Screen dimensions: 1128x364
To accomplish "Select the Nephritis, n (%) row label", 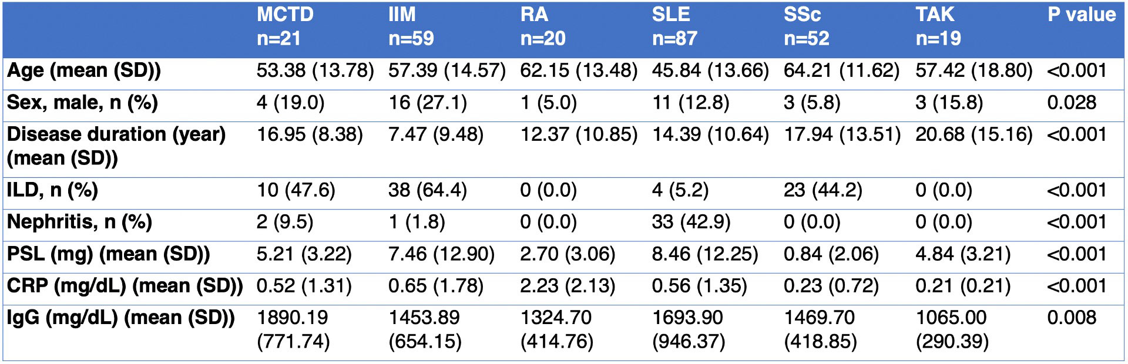I will point(79,223).
